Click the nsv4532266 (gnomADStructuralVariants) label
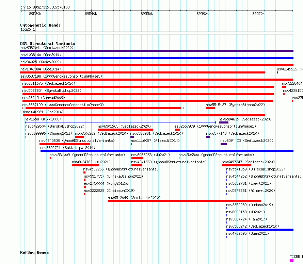The height and width of the screenshot is (264, 303). pos(121,169)
